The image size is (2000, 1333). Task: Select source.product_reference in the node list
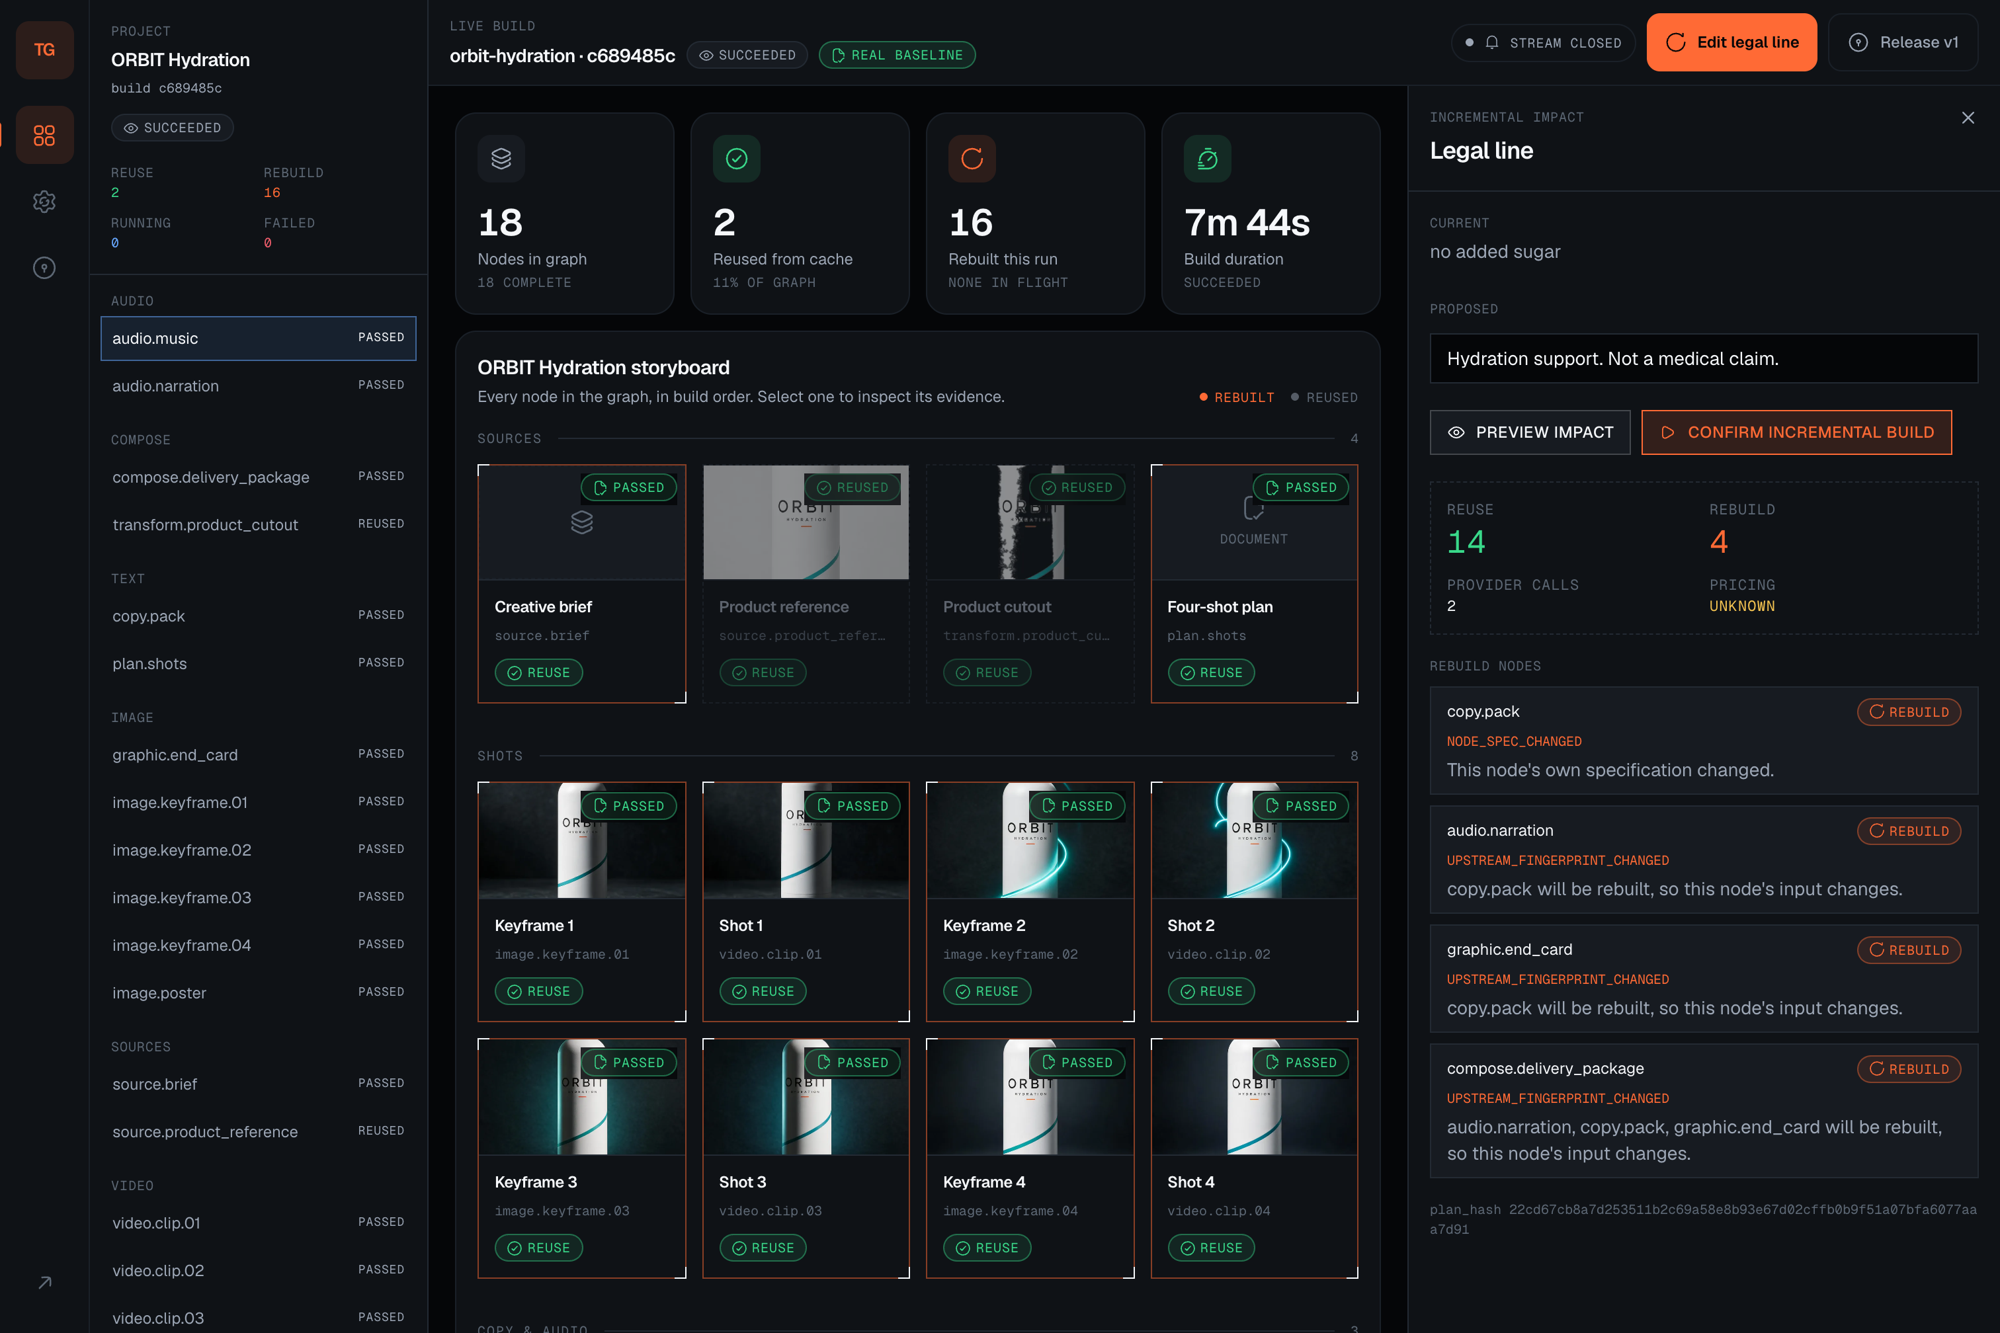tap(259, 1131)
